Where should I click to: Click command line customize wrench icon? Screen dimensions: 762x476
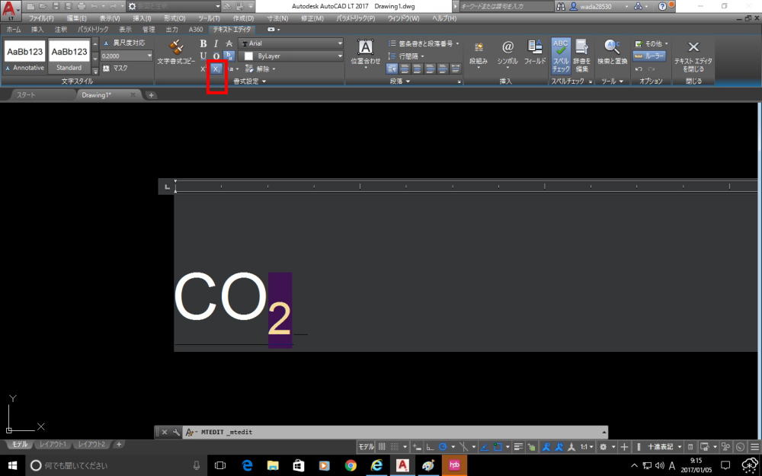point(175,432)
